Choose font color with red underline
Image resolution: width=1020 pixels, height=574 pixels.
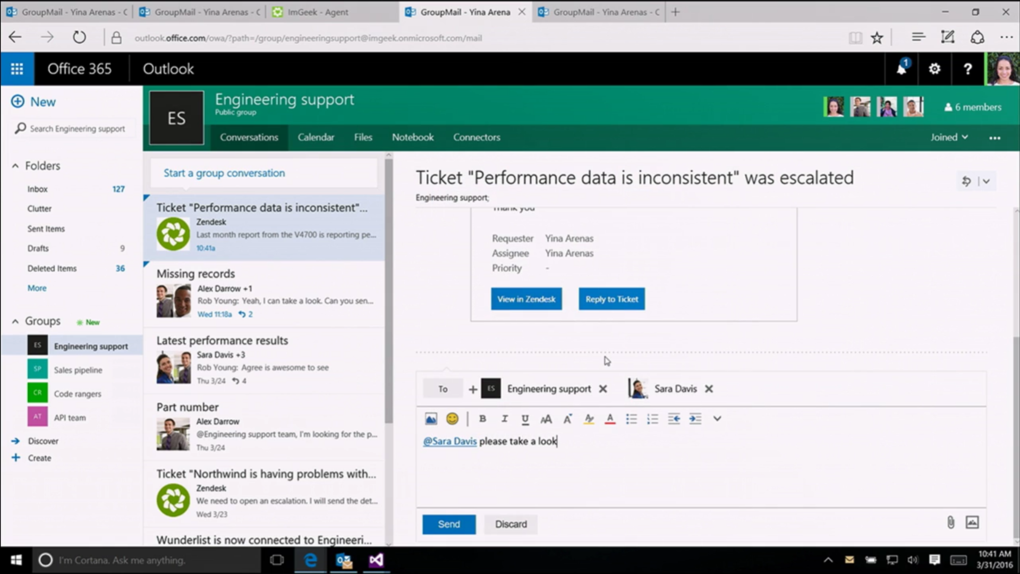610,419
